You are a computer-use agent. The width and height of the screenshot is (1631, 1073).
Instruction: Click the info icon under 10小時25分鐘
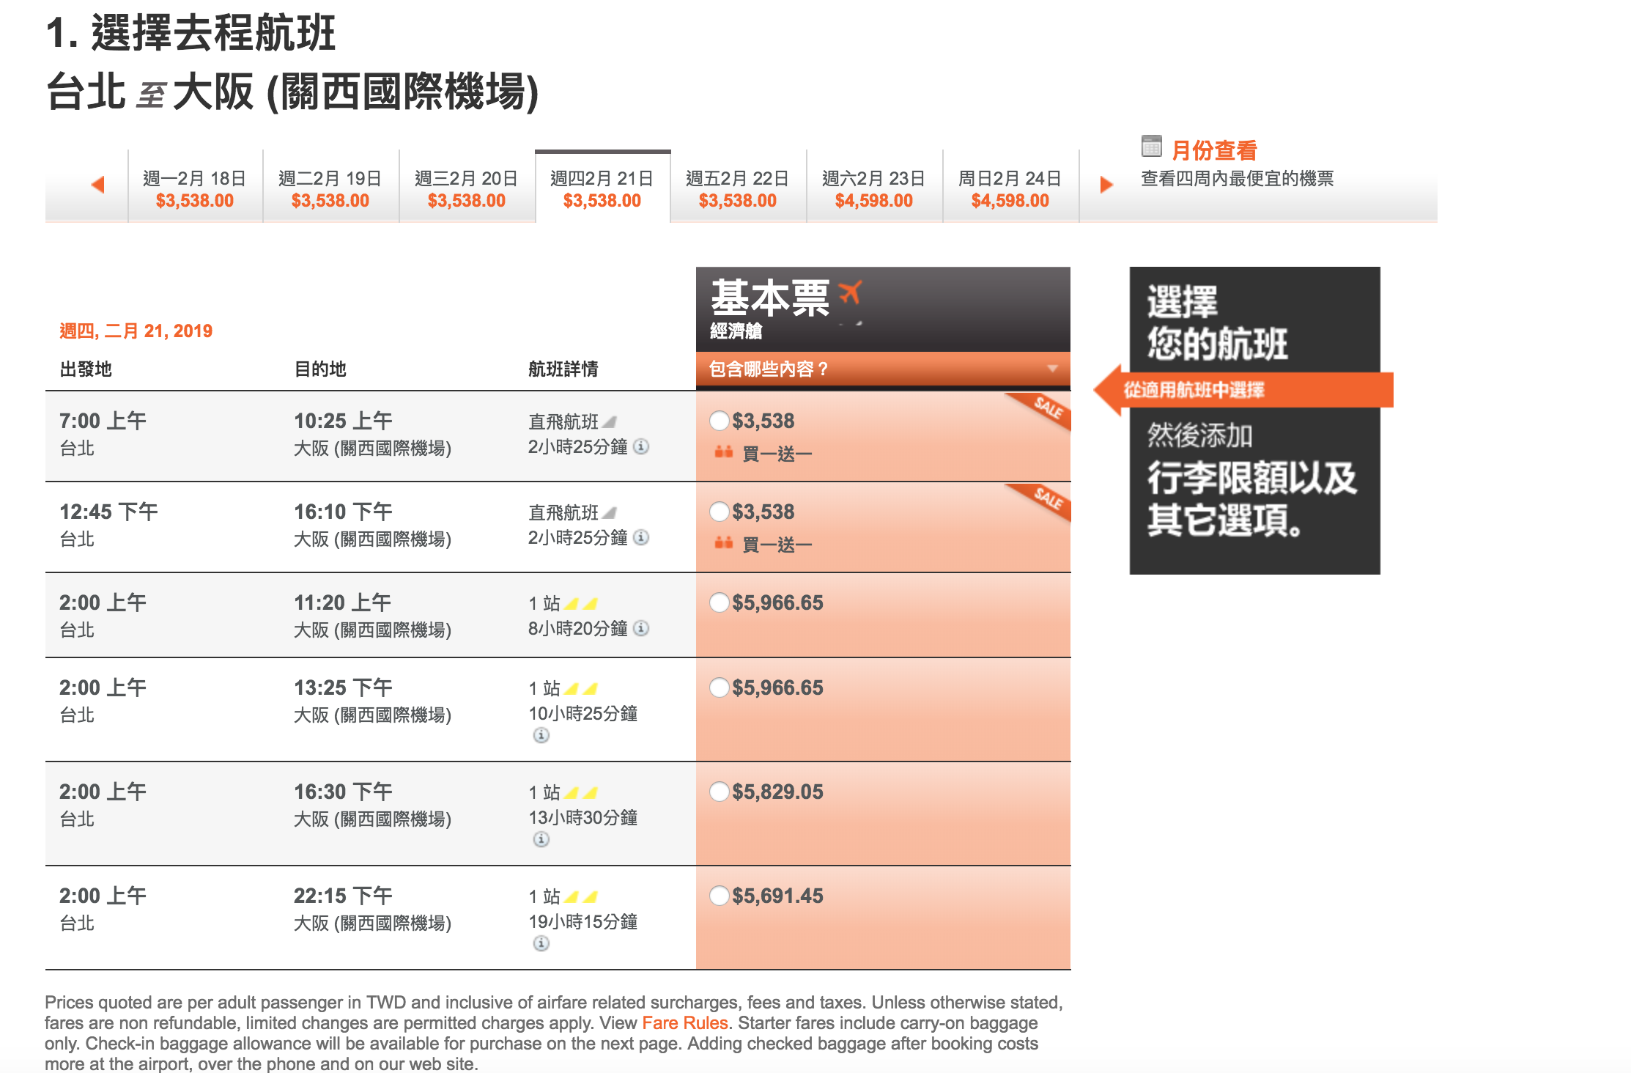click(541, 735)
